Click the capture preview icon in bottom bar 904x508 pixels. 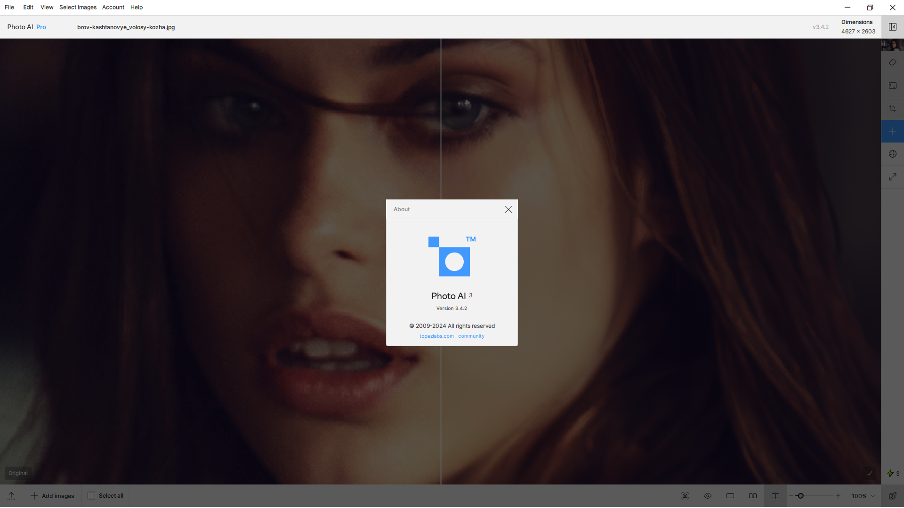(x=685, y=496)
